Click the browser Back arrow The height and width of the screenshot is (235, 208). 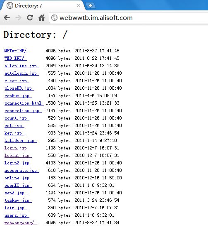pos(7,18)
